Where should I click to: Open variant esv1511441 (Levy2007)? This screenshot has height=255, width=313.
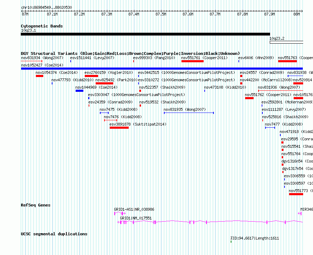click(x=92, y=58)
